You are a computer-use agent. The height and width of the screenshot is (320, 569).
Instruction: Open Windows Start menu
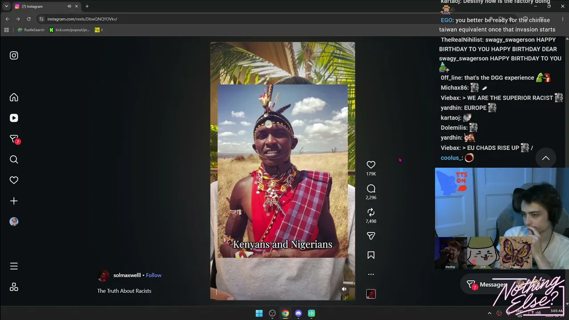(259, 313)
